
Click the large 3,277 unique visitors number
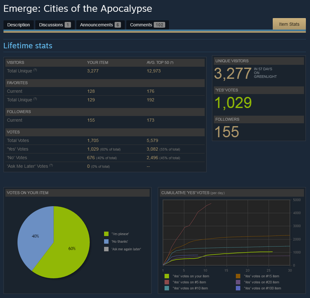(233, 73)
